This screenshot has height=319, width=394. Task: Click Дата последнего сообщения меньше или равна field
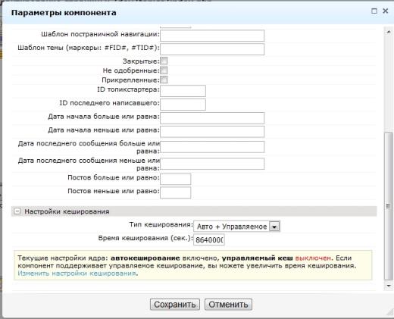212,164
